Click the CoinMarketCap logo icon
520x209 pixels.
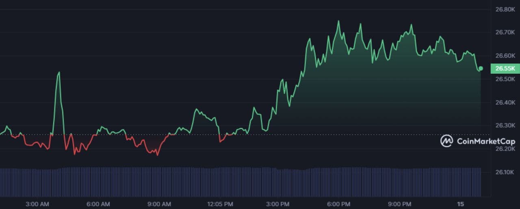point(446,141)
